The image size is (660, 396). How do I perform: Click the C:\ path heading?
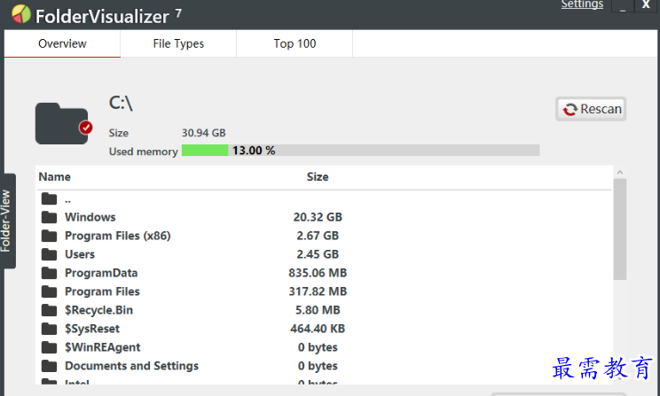tap(121, 103)
